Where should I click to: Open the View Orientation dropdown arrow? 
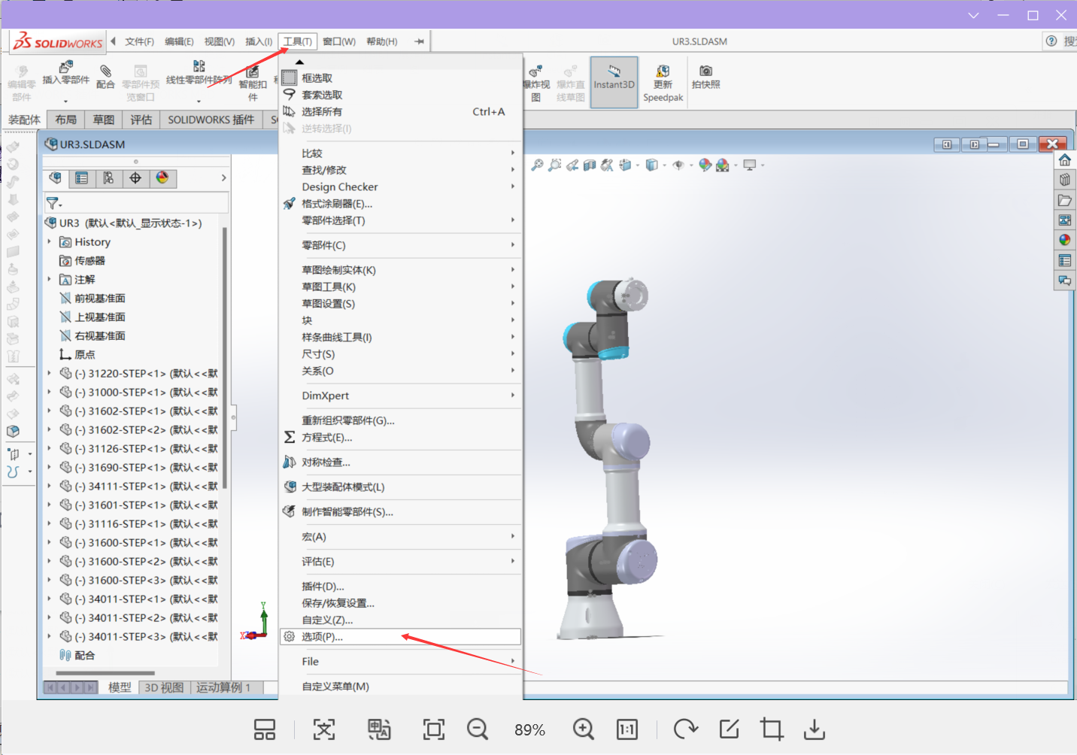638,165
